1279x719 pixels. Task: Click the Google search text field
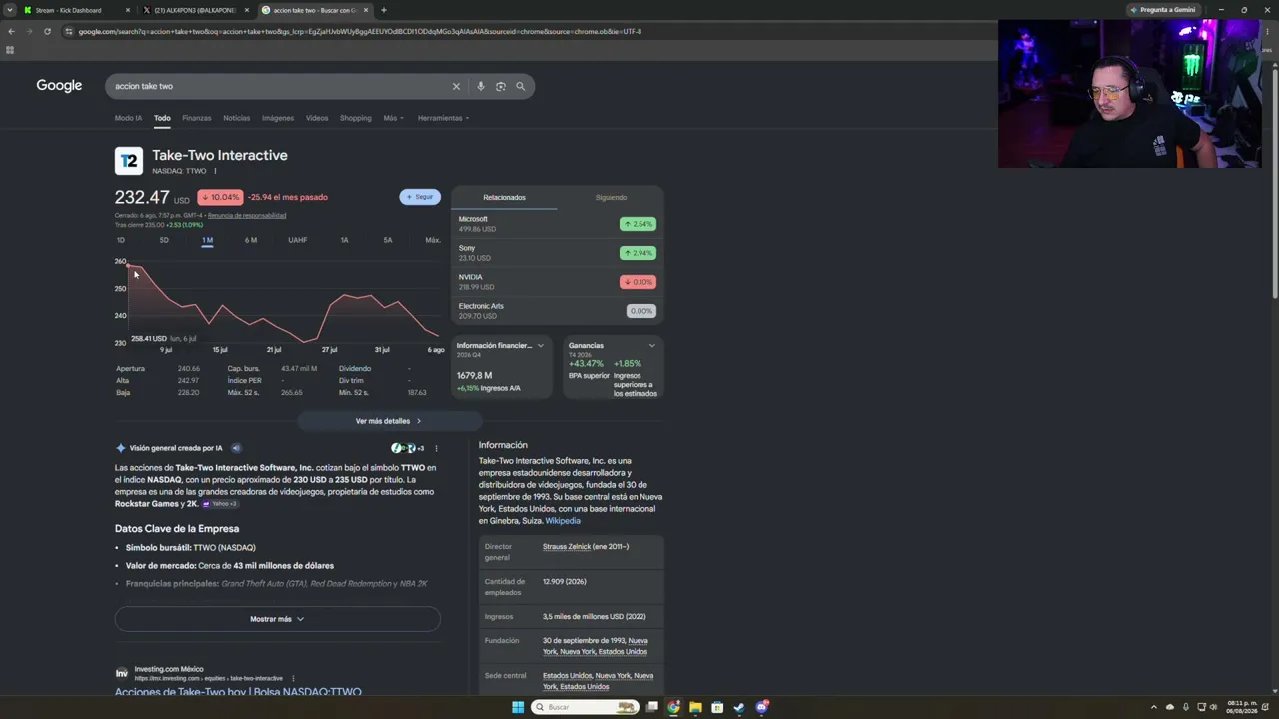280,86
